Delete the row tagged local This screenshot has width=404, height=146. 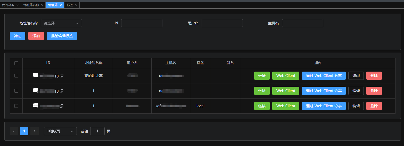click(374, 106)
